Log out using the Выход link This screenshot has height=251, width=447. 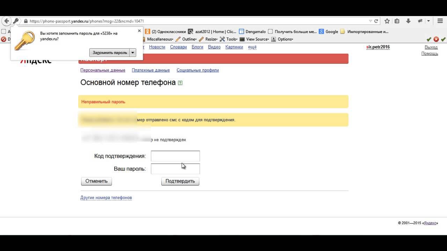[431, 47]
